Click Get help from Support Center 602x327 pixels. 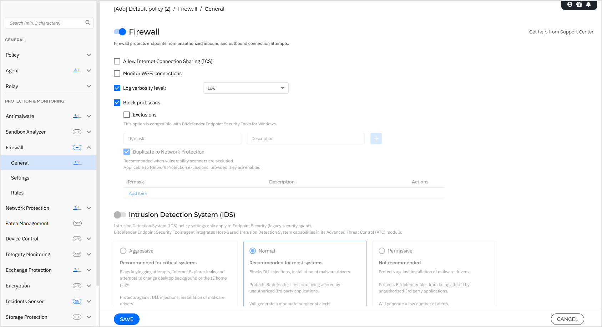(561, 32)
